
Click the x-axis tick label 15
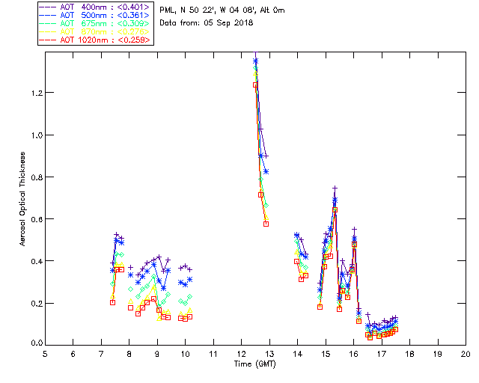(326, 354)
